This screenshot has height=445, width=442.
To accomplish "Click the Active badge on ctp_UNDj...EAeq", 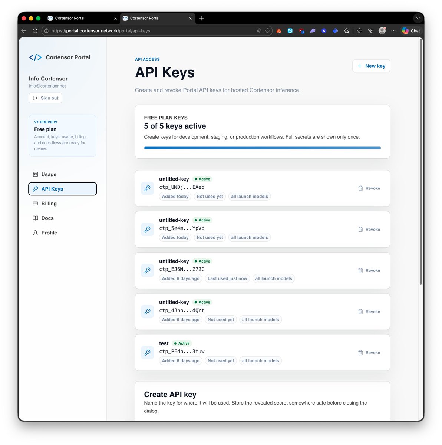I will coord(202,179).
